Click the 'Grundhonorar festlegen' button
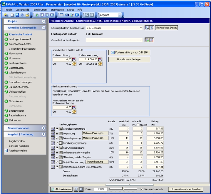This screenshot has height=194, width=211. pos(129,59)
